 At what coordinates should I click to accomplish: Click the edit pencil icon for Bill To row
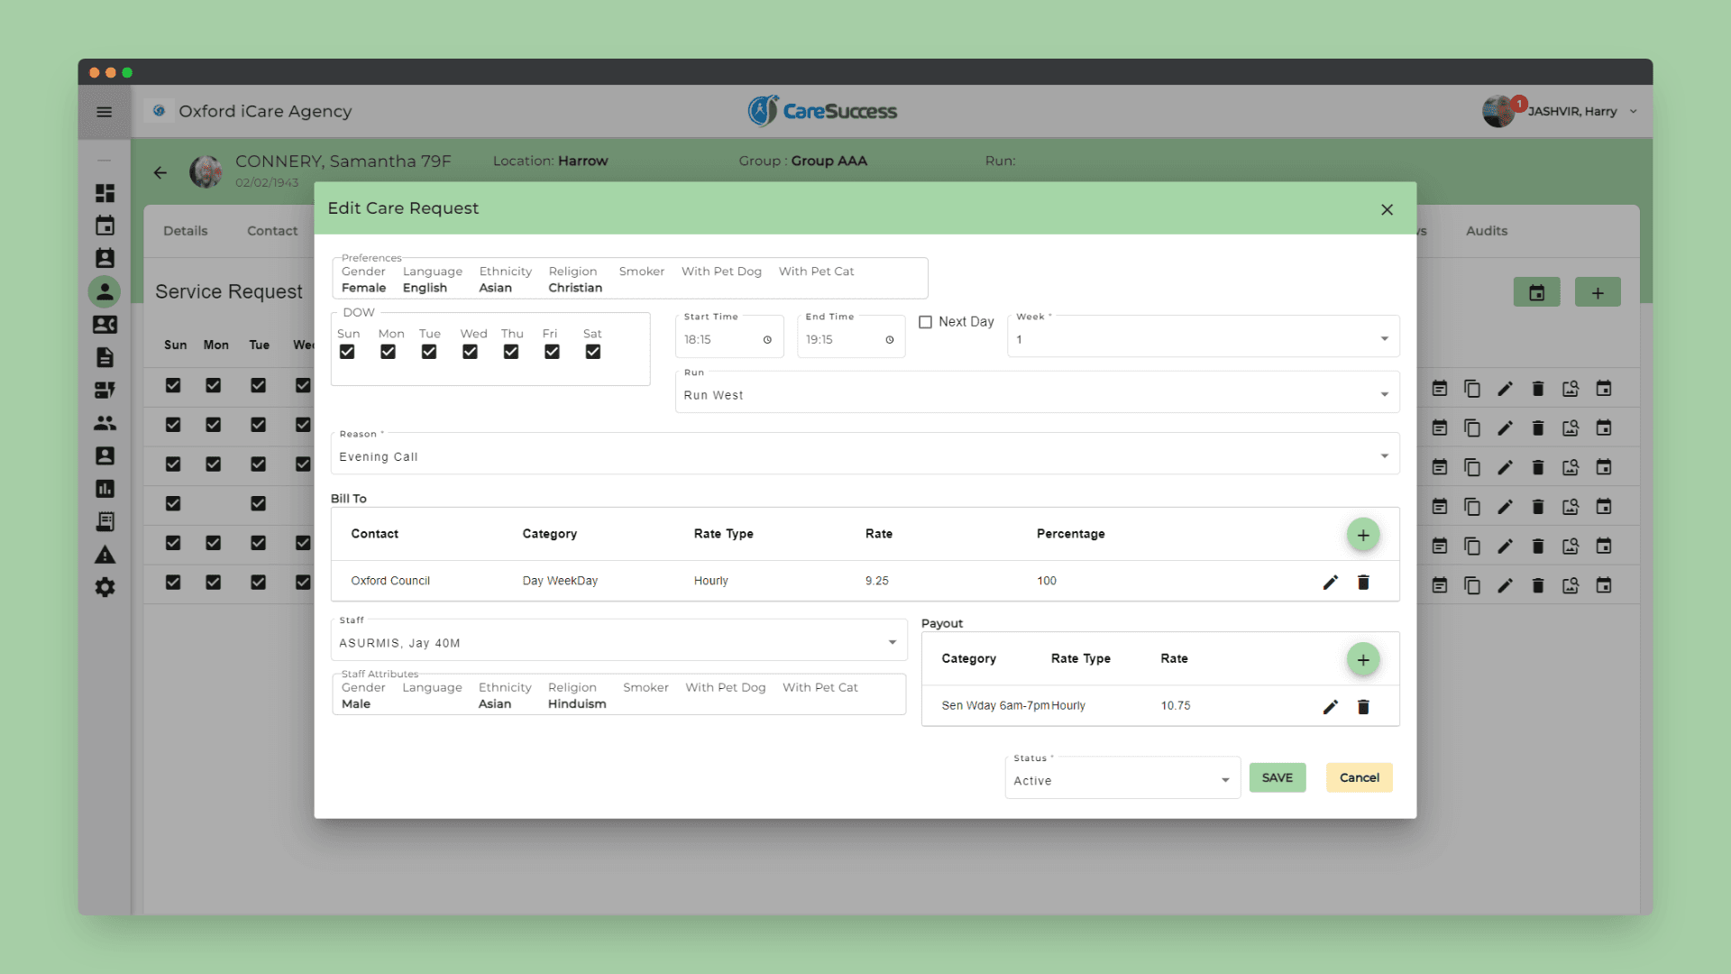(x=1331, y=582)
